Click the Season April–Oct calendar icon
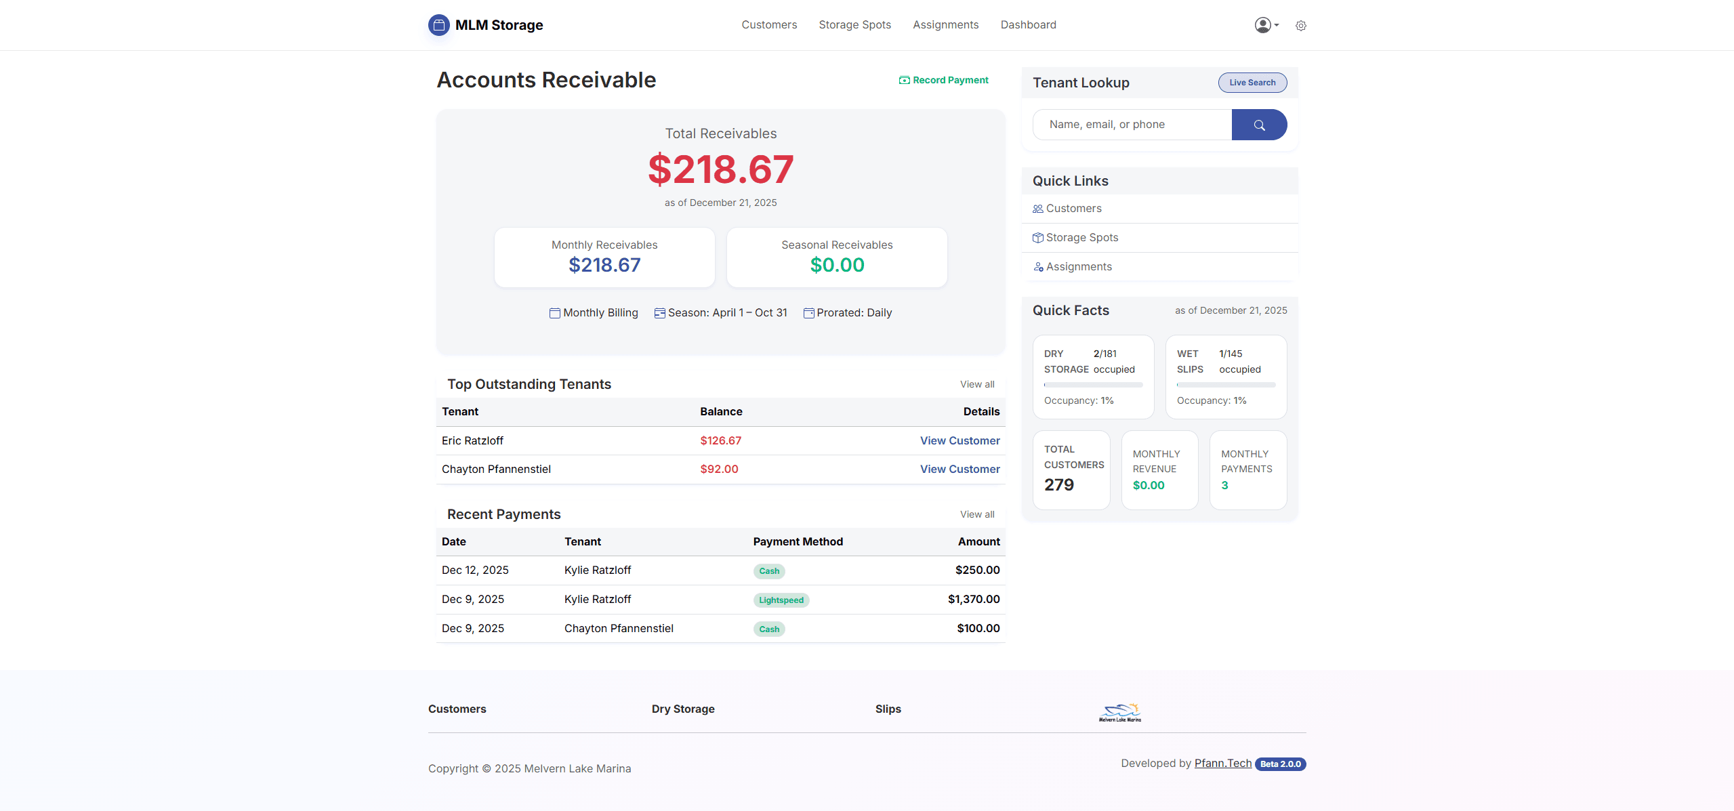 [659, 312]
